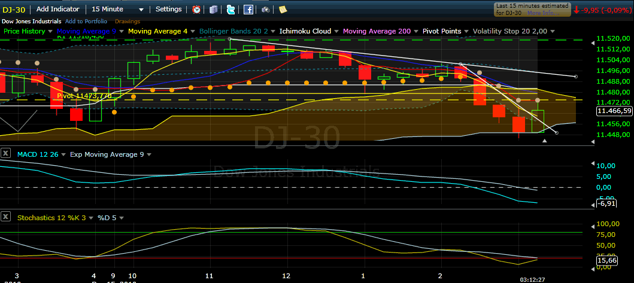Image resolution: width=634 pixels, height=283 pixels.
Task: Expand Moving Average 200 options arrow
Action: coord(416,31)
